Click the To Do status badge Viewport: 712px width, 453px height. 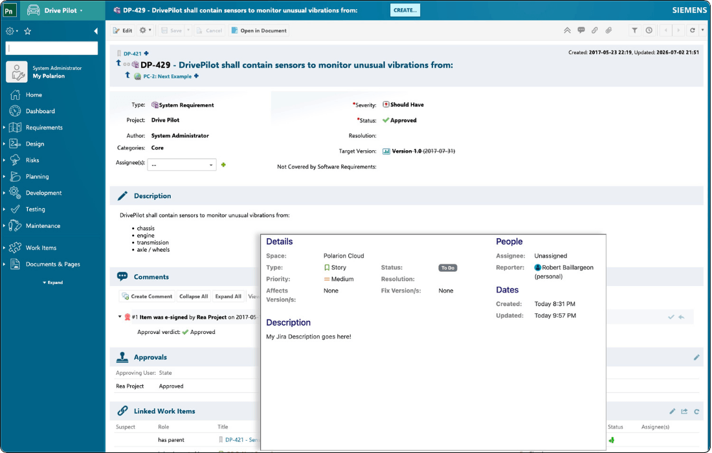click(448, 268)
